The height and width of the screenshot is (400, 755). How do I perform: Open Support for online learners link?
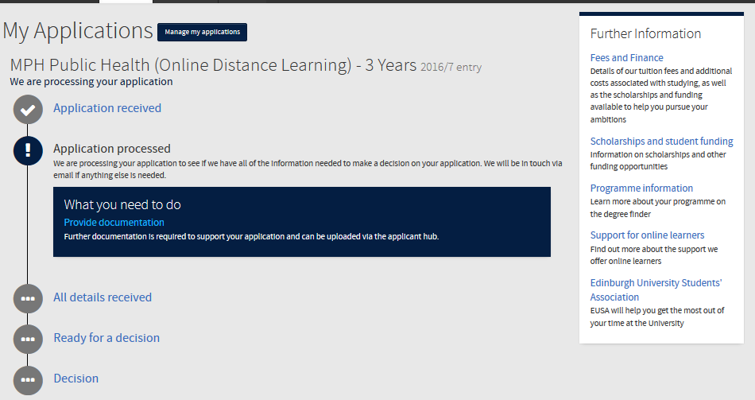coord(647,235)
